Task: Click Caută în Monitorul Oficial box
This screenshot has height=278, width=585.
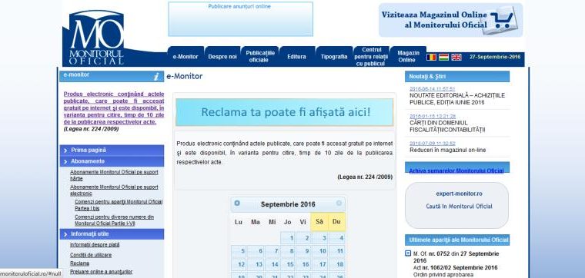Action: click(456, 206)
